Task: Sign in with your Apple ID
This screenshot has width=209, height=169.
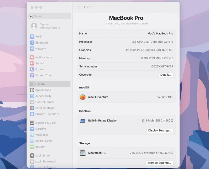Action: tap(50, 26)
